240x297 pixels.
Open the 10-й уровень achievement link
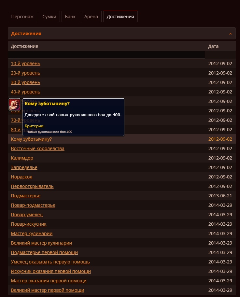(x=25, y=64)
